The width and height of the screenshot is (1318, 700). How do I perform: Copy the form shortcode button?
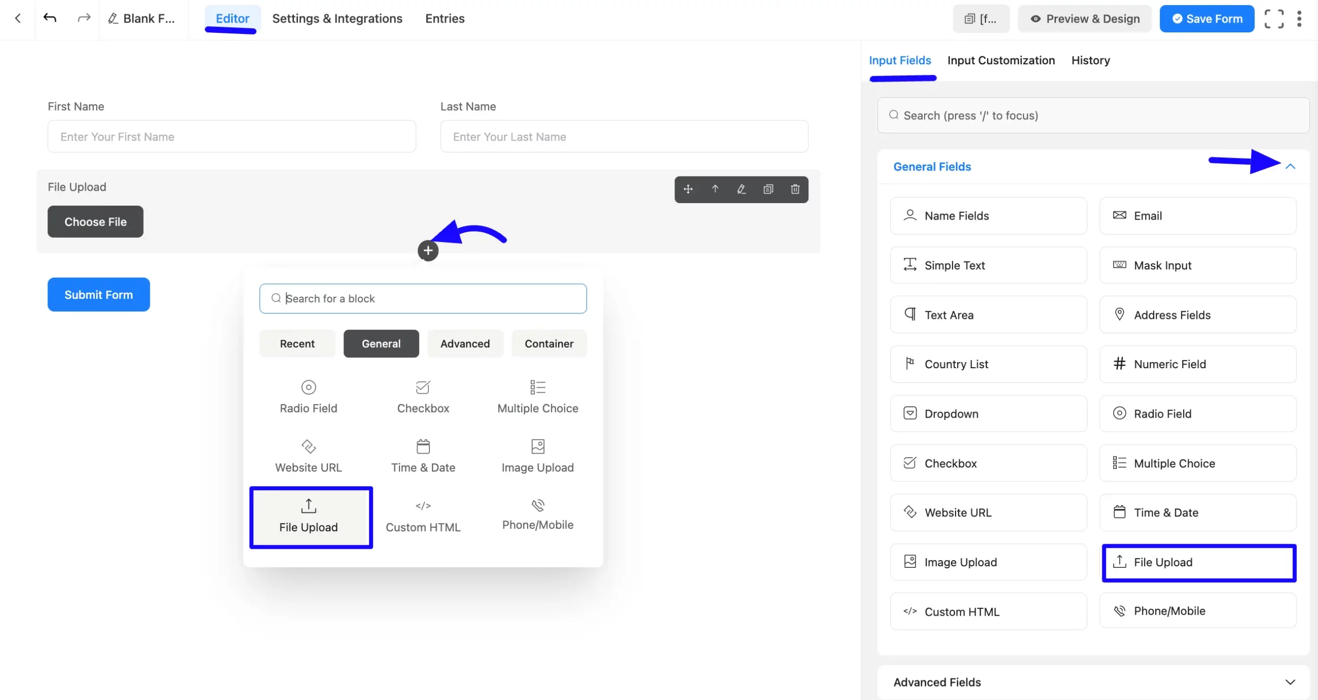pyautogui.click(x=981, y=19)
